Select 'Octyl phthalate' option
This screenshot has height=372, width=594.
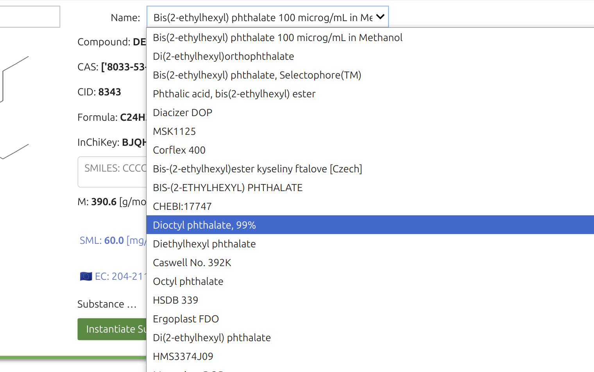pos(370,281)
